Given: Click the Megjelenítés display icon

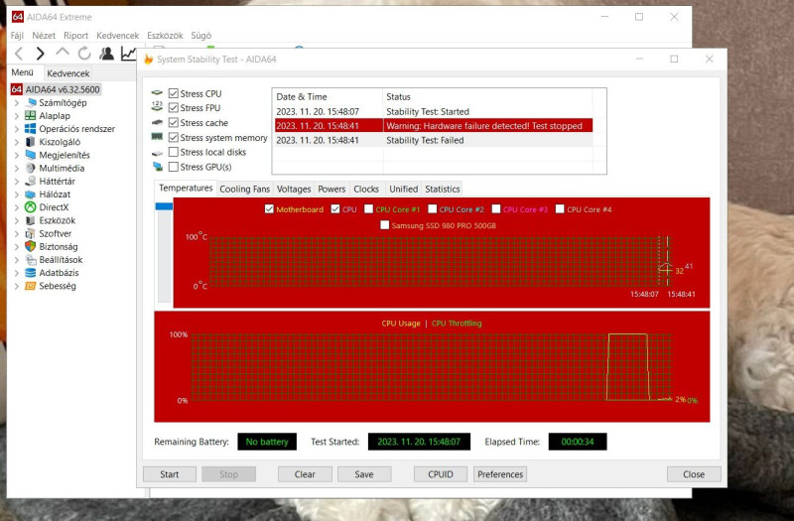Looking at the screenshot, I should tap(31, 155).
